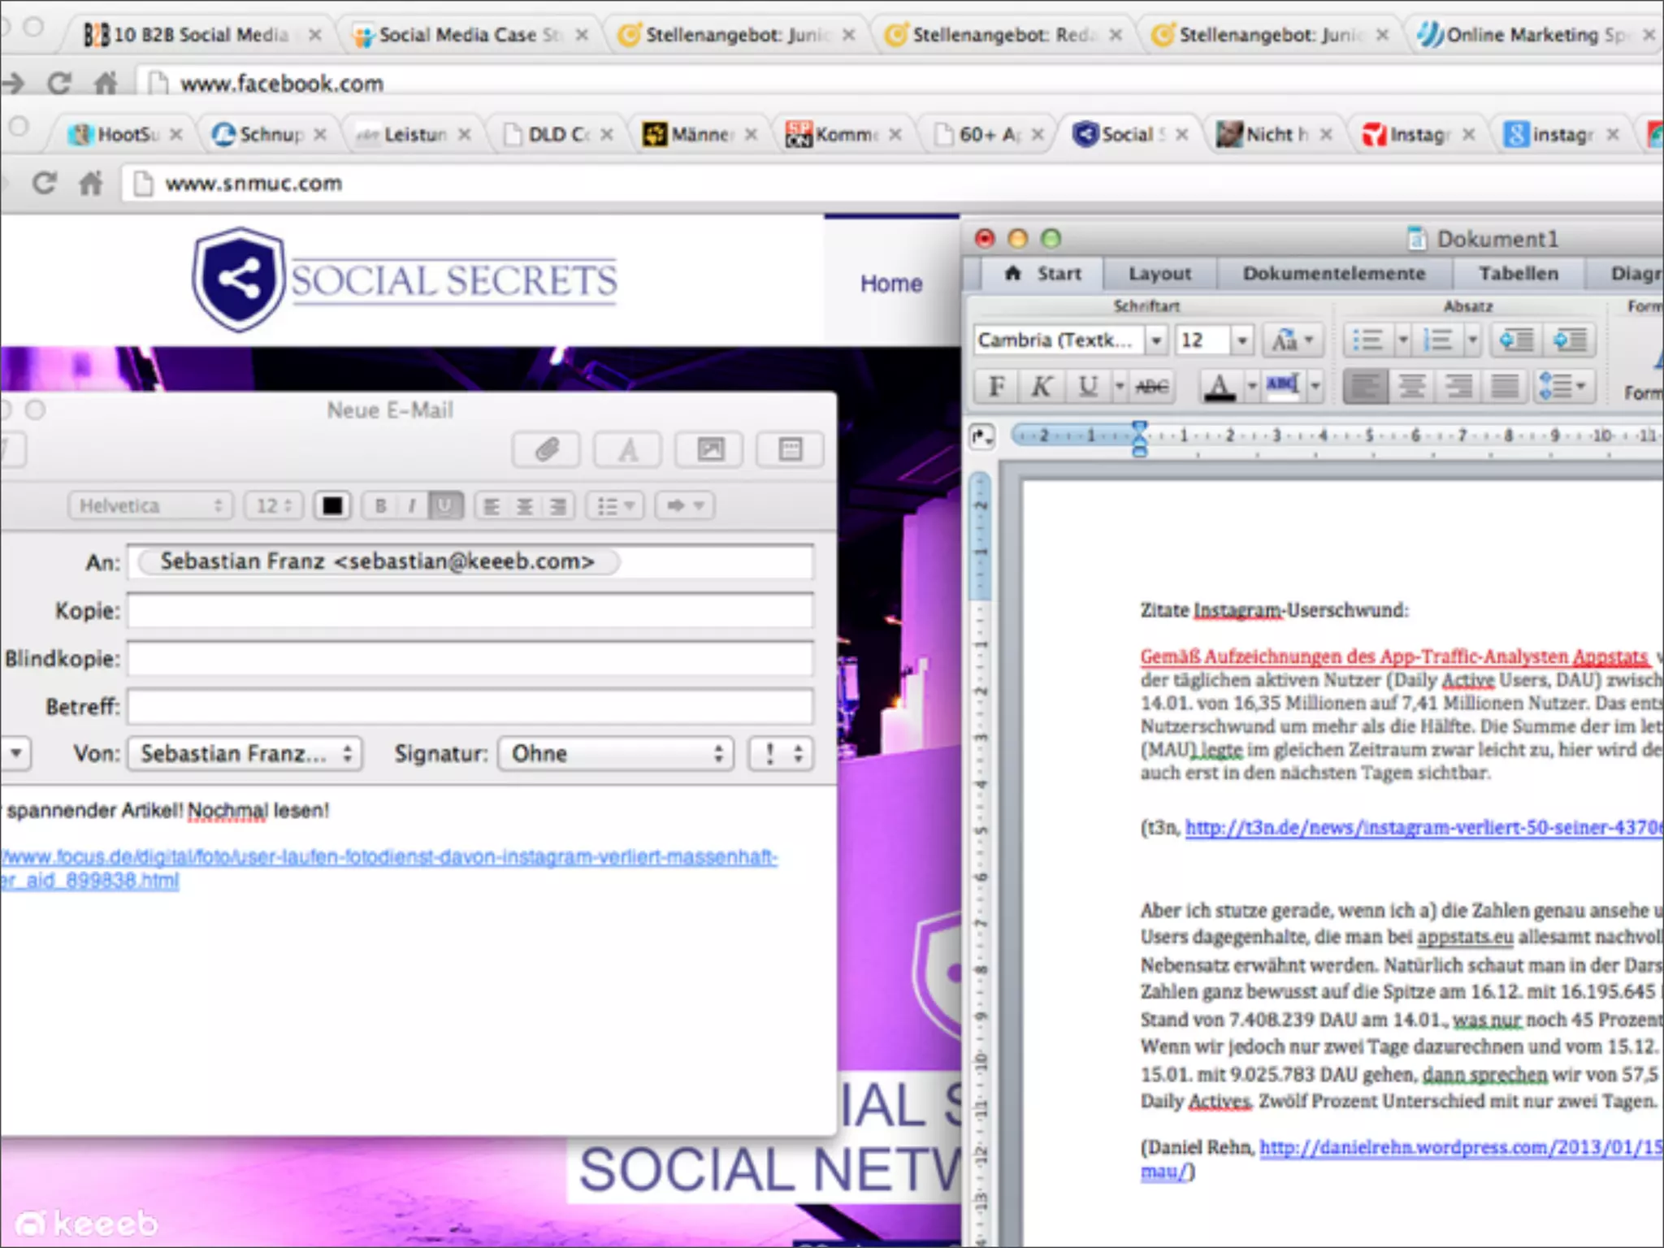This screenshot has width=1664, height=1248.
Task: Open the Tabellen ribbon tab
Action: click(1518, 274)
